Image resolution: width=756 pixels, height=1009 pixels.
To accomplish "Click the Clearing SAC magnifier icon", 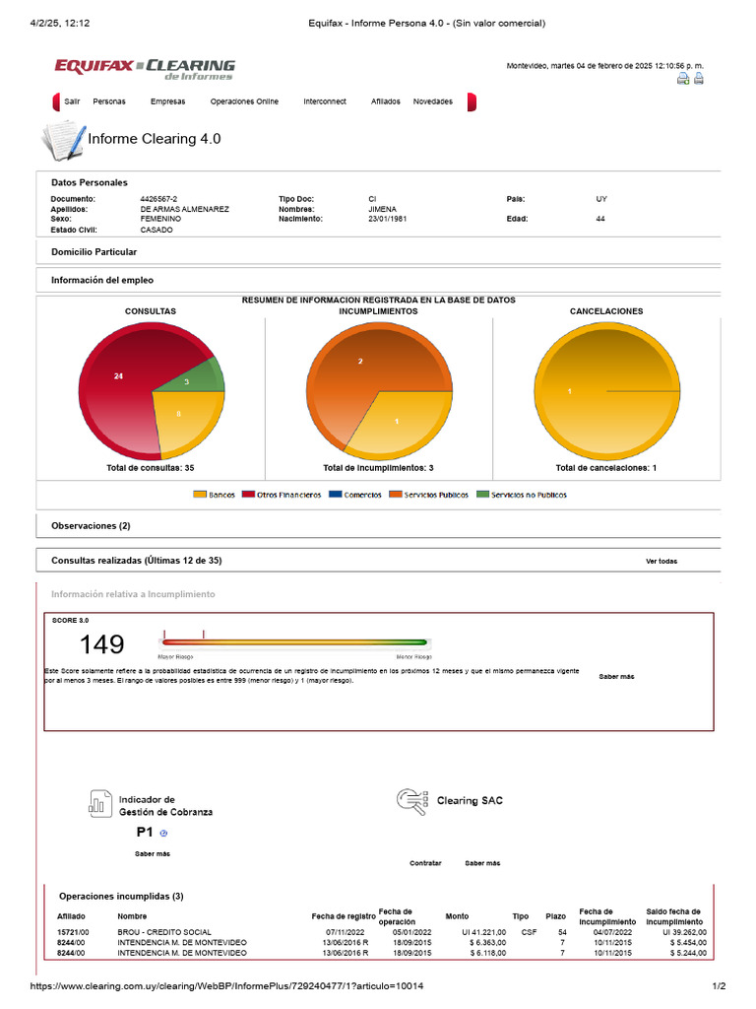I will coord(412,801).
